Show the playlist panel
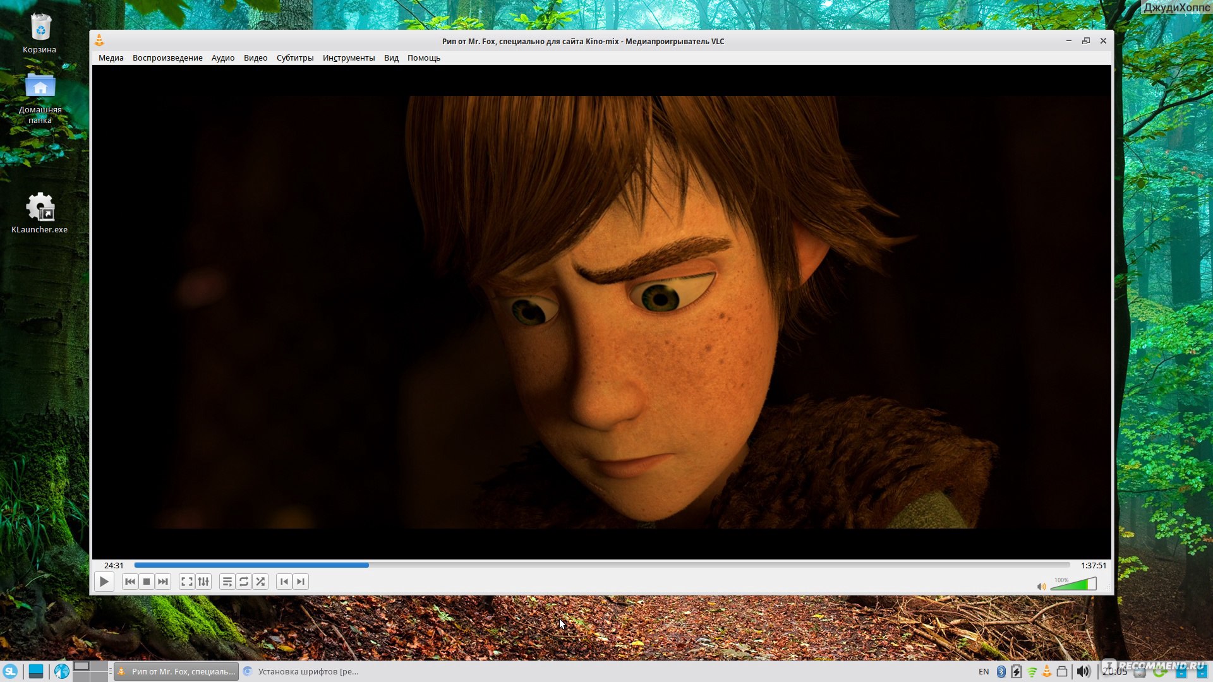 click(227, 582)
